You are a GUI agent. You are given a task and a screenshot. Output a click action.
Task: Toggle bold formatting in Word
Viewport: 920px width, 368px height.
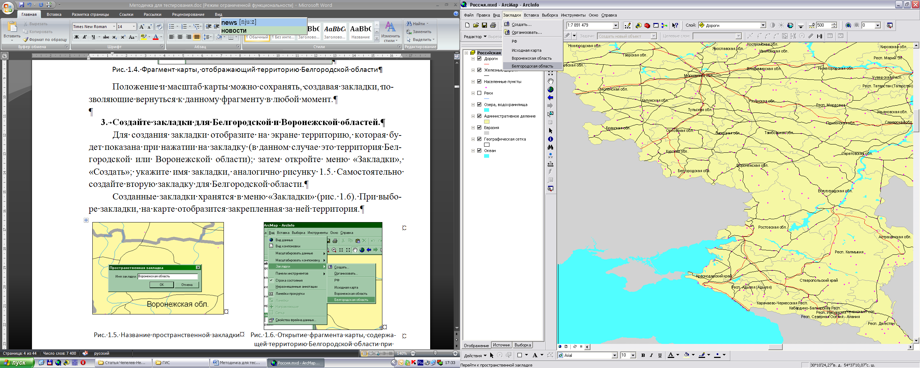77,37
